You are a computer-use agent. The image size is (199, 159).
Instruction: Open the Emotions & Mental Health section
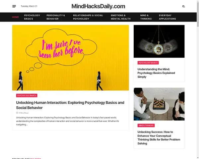(121, 17)
